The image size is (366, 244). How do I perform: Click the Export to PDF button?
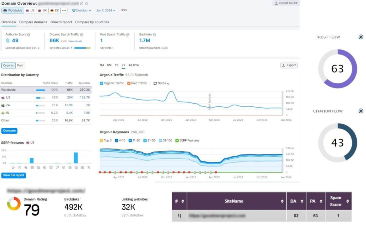[x=286, y=3]
